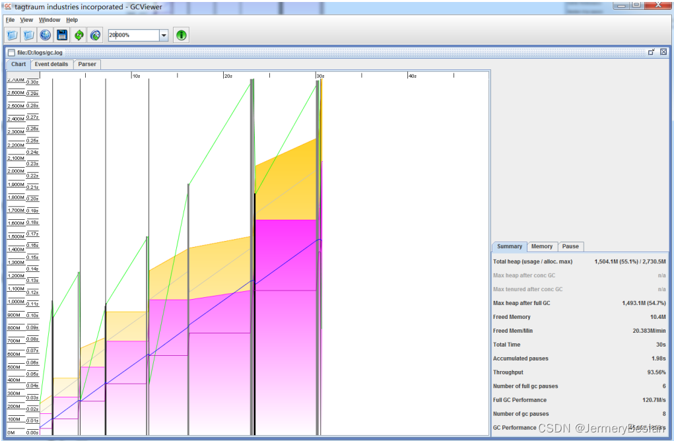The image size is (674, 441).
Task: Refresh log with green arrows icon
Action: point(79,35)
